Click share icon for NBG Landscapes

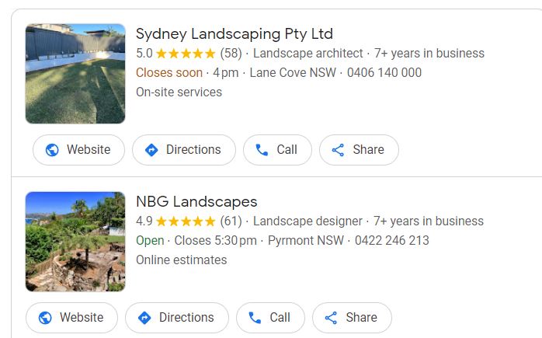[x=331, y=317]
